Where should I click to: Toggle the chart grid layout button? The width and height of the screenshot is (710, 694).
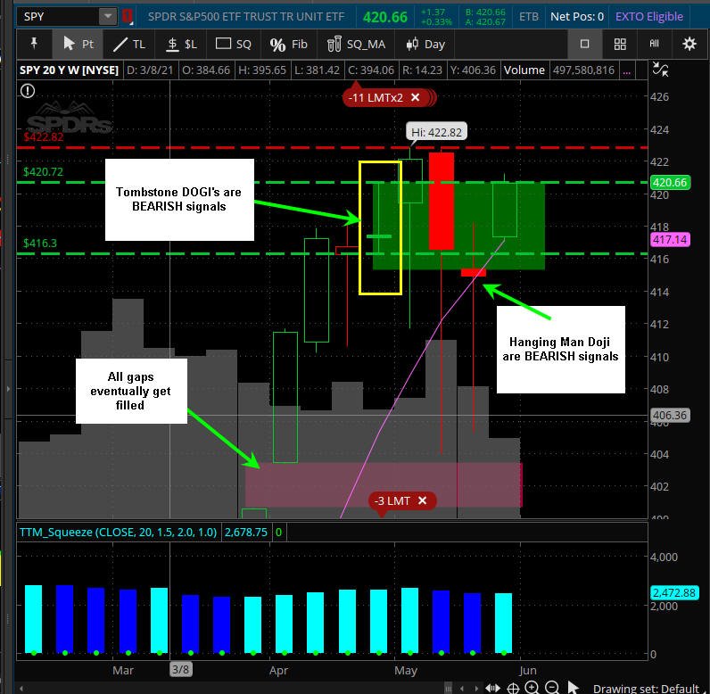pyautogui.click(x=620, y=44)
